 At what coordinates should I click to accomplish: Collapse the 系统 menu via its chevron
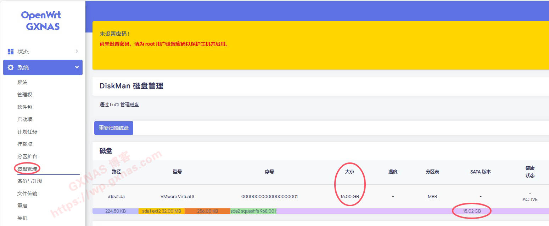[x=77, y=67]
